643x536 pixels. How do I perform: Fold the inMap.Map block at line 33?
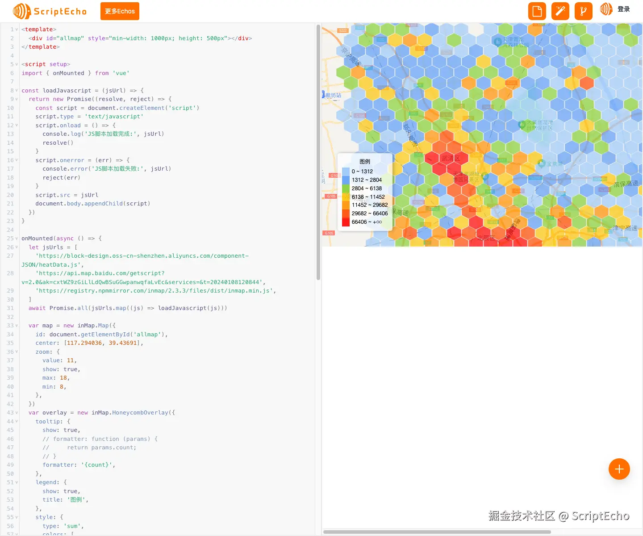17,326
